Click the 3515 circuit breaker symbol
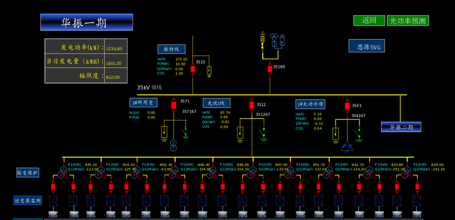This screenshot has width=455, height=220. [192, 69]
